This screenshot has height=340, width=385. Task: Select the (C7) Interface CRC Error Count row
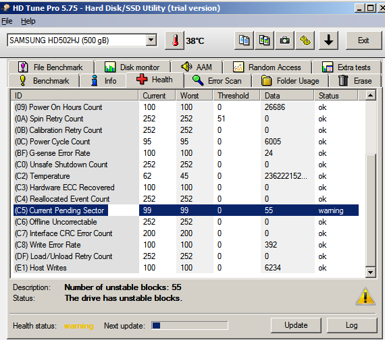tap(186, 233)
